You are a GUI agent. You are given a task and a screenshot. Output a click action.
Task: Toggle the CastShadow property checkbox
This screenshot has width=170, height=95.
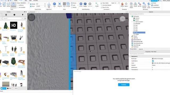point(153,61)
